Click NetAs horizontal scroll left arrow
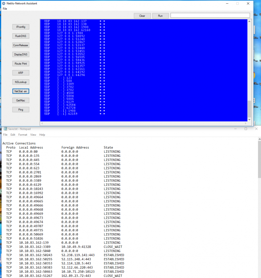The image size is (261, 278). 42,123
